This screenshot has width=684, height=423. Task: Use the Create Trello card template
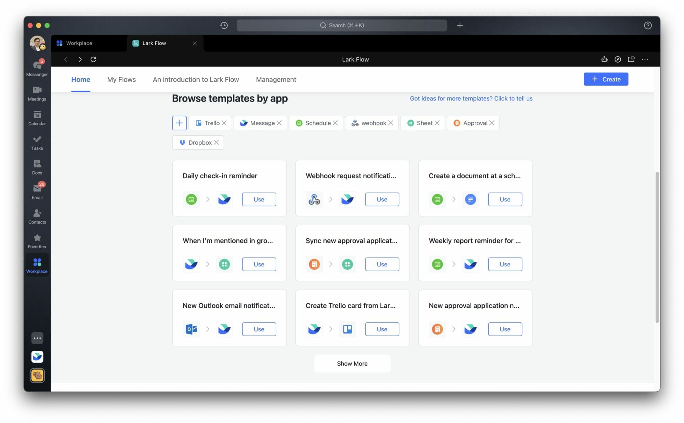click(x=382, y=329)
